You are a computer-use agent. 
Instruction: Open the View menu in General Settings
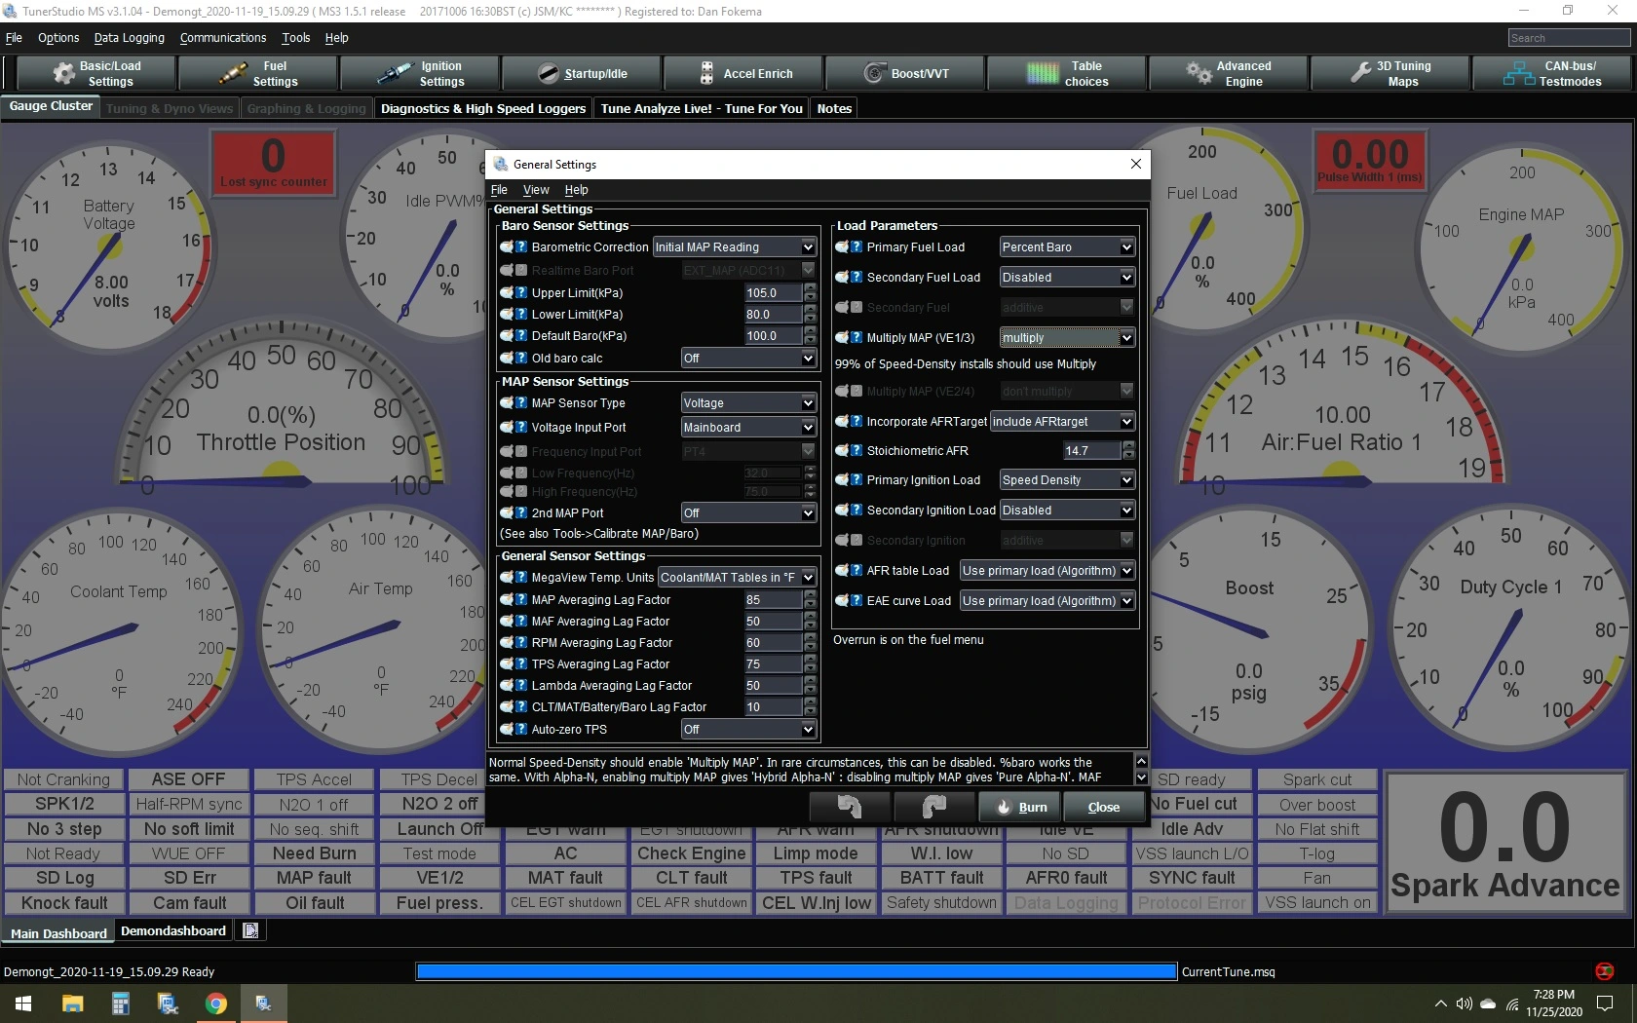pos(536,190)
